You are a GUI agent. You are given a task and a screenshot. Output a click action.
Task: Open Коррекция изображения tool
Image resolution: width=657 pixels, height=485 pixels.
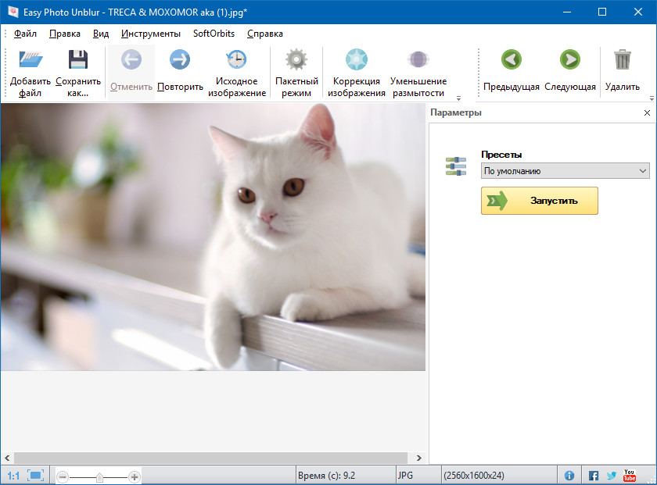pyautogui.click(x=357, y=61)
